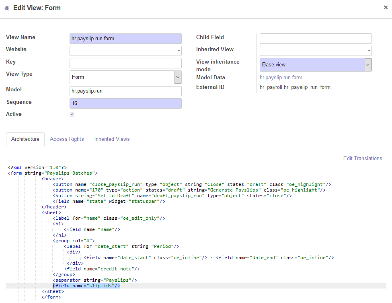Click the empty Child Field input
The image size is (392, 303).
(316, 39)
